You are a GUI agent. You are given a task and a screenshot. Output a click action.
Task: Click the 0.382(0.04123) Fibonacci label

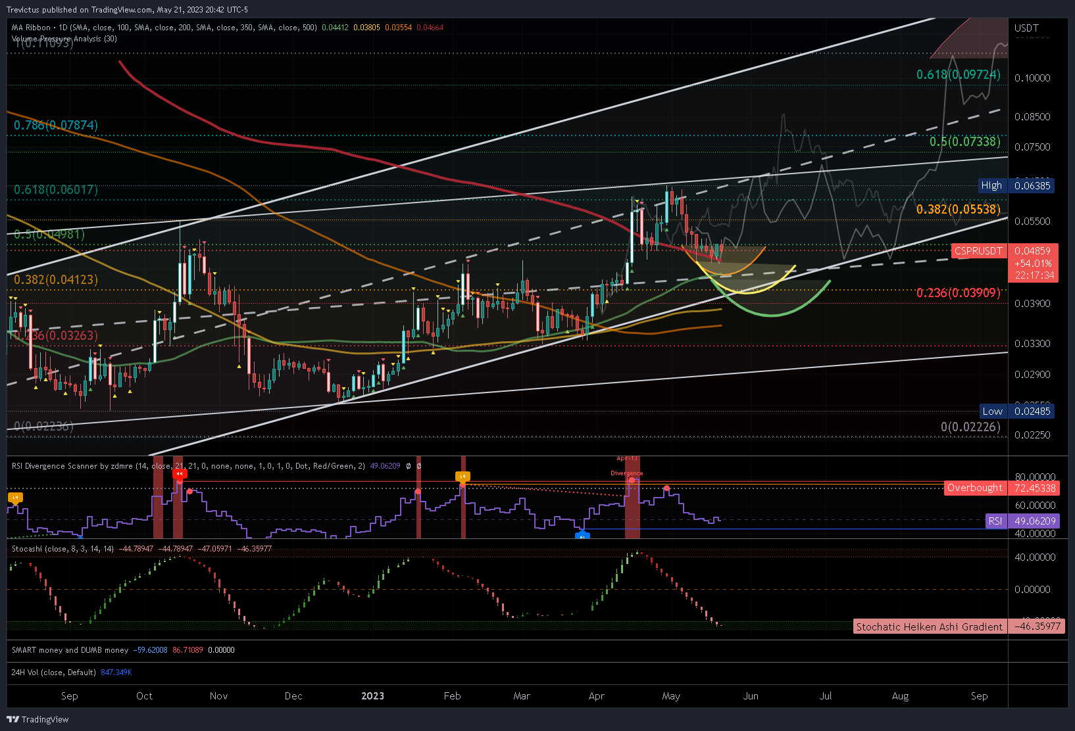(x=56, y=280)
